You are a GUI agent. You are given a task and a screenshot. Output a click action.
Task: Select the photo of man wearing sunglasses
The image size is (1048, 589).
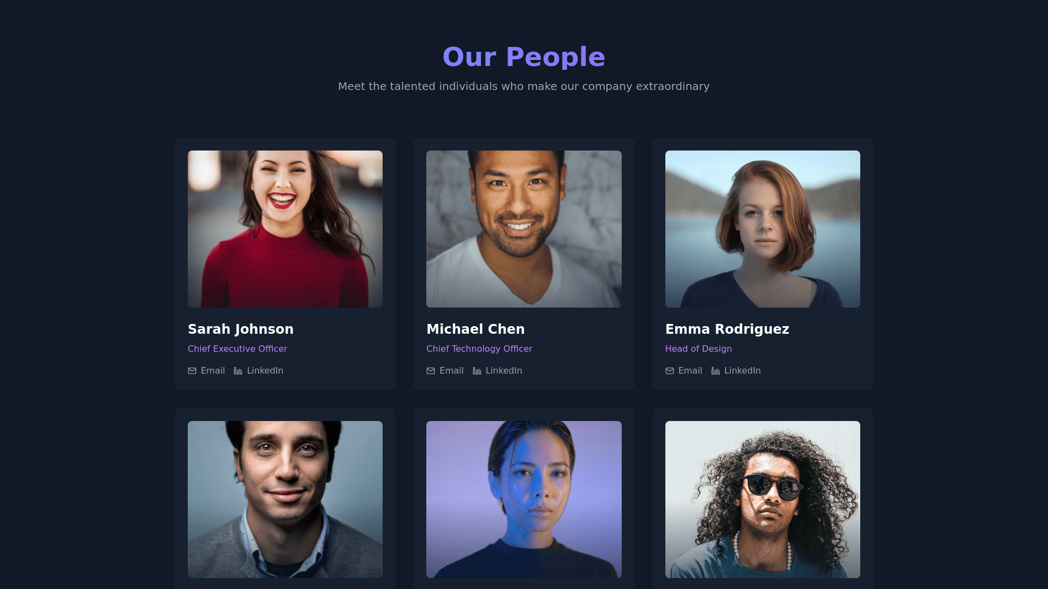pos(763,500)
